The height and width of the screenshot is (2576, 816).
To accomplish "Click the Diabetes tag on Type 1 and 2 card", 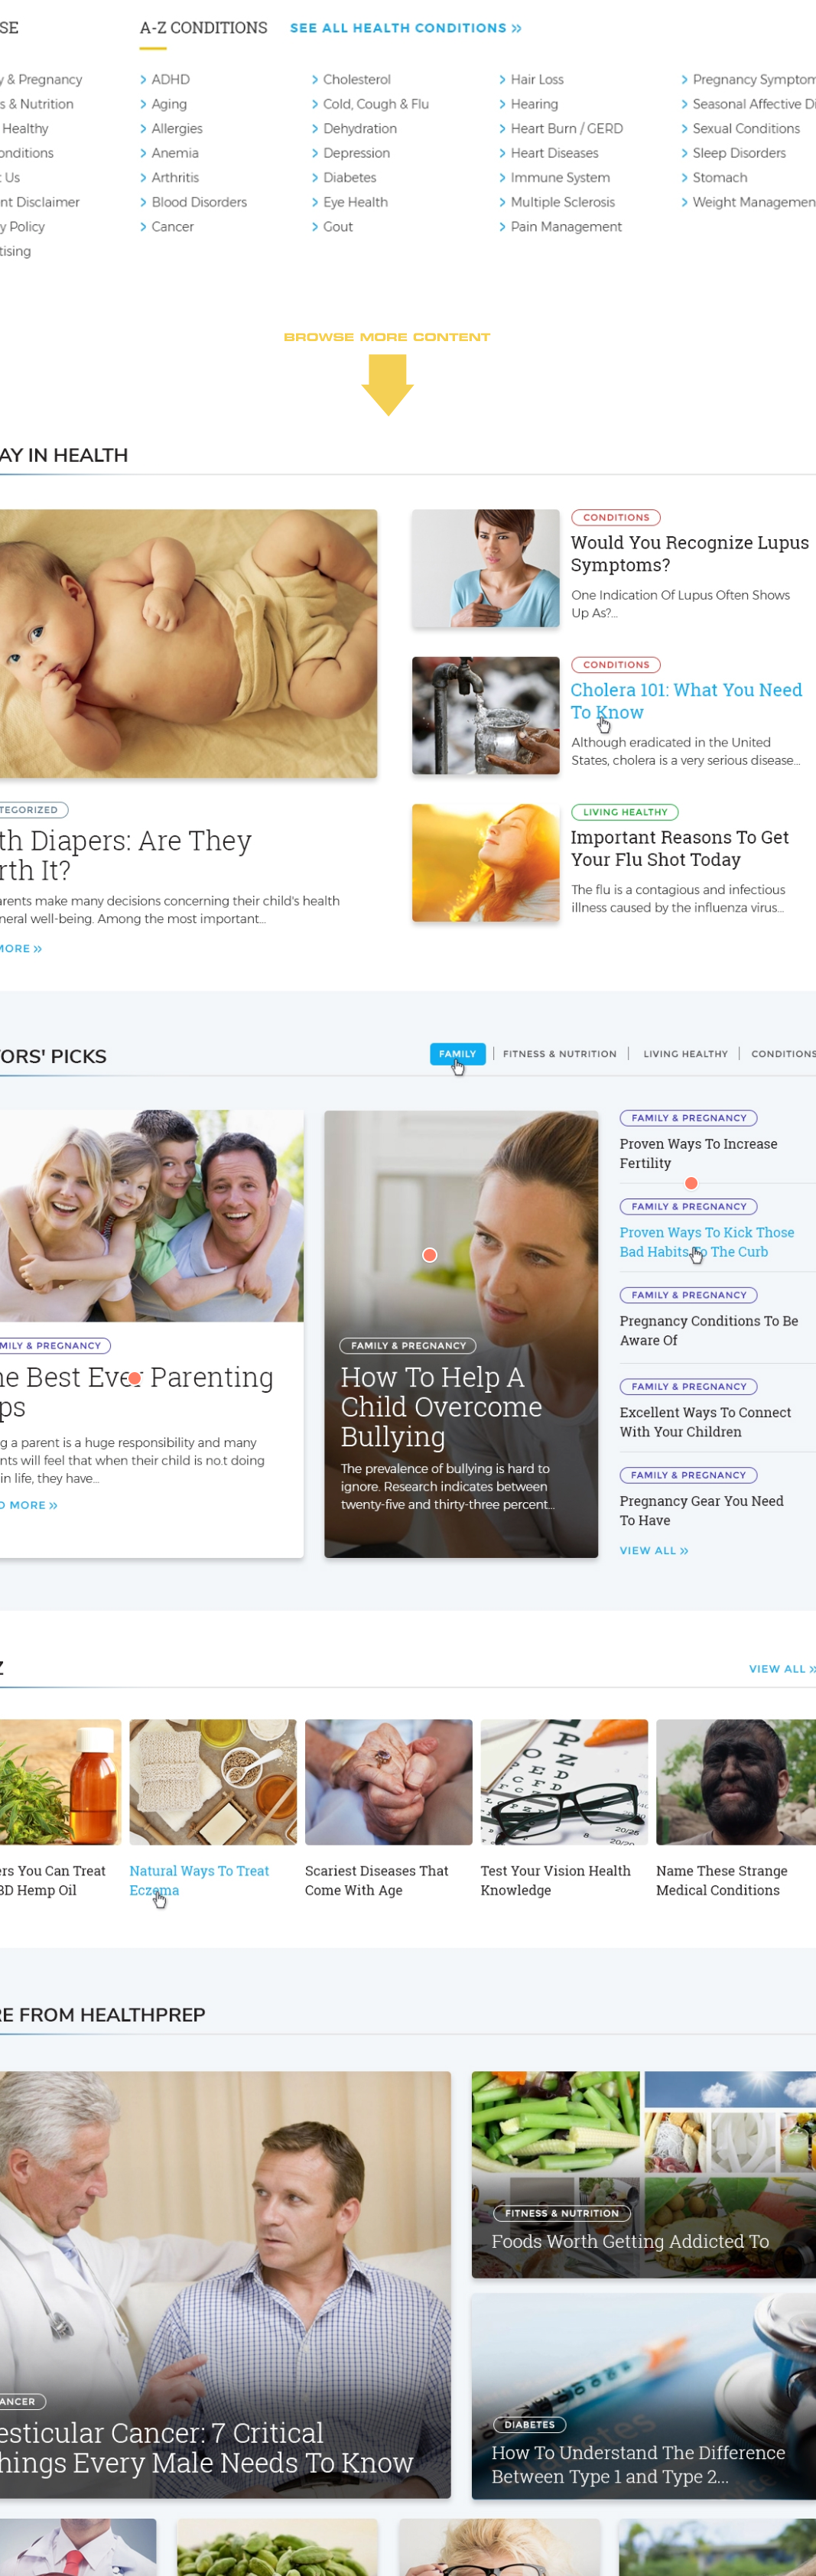I will click(x=530, y=2425).
